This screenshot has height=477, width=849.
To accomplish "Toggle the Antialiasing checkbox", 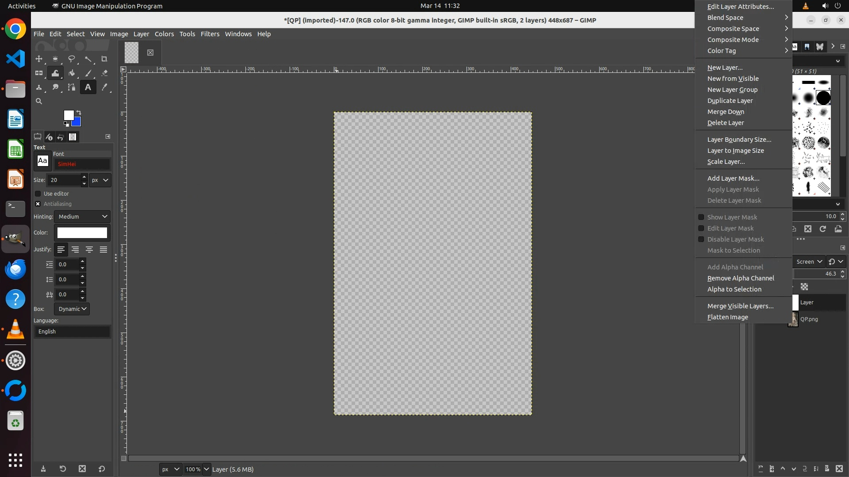I will coord(38,204).
